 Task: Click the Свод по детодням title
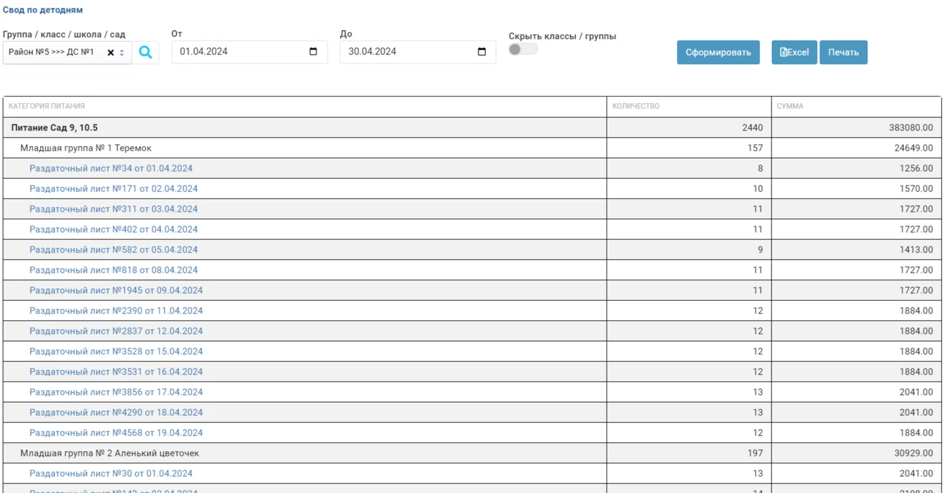click(43, 10)
